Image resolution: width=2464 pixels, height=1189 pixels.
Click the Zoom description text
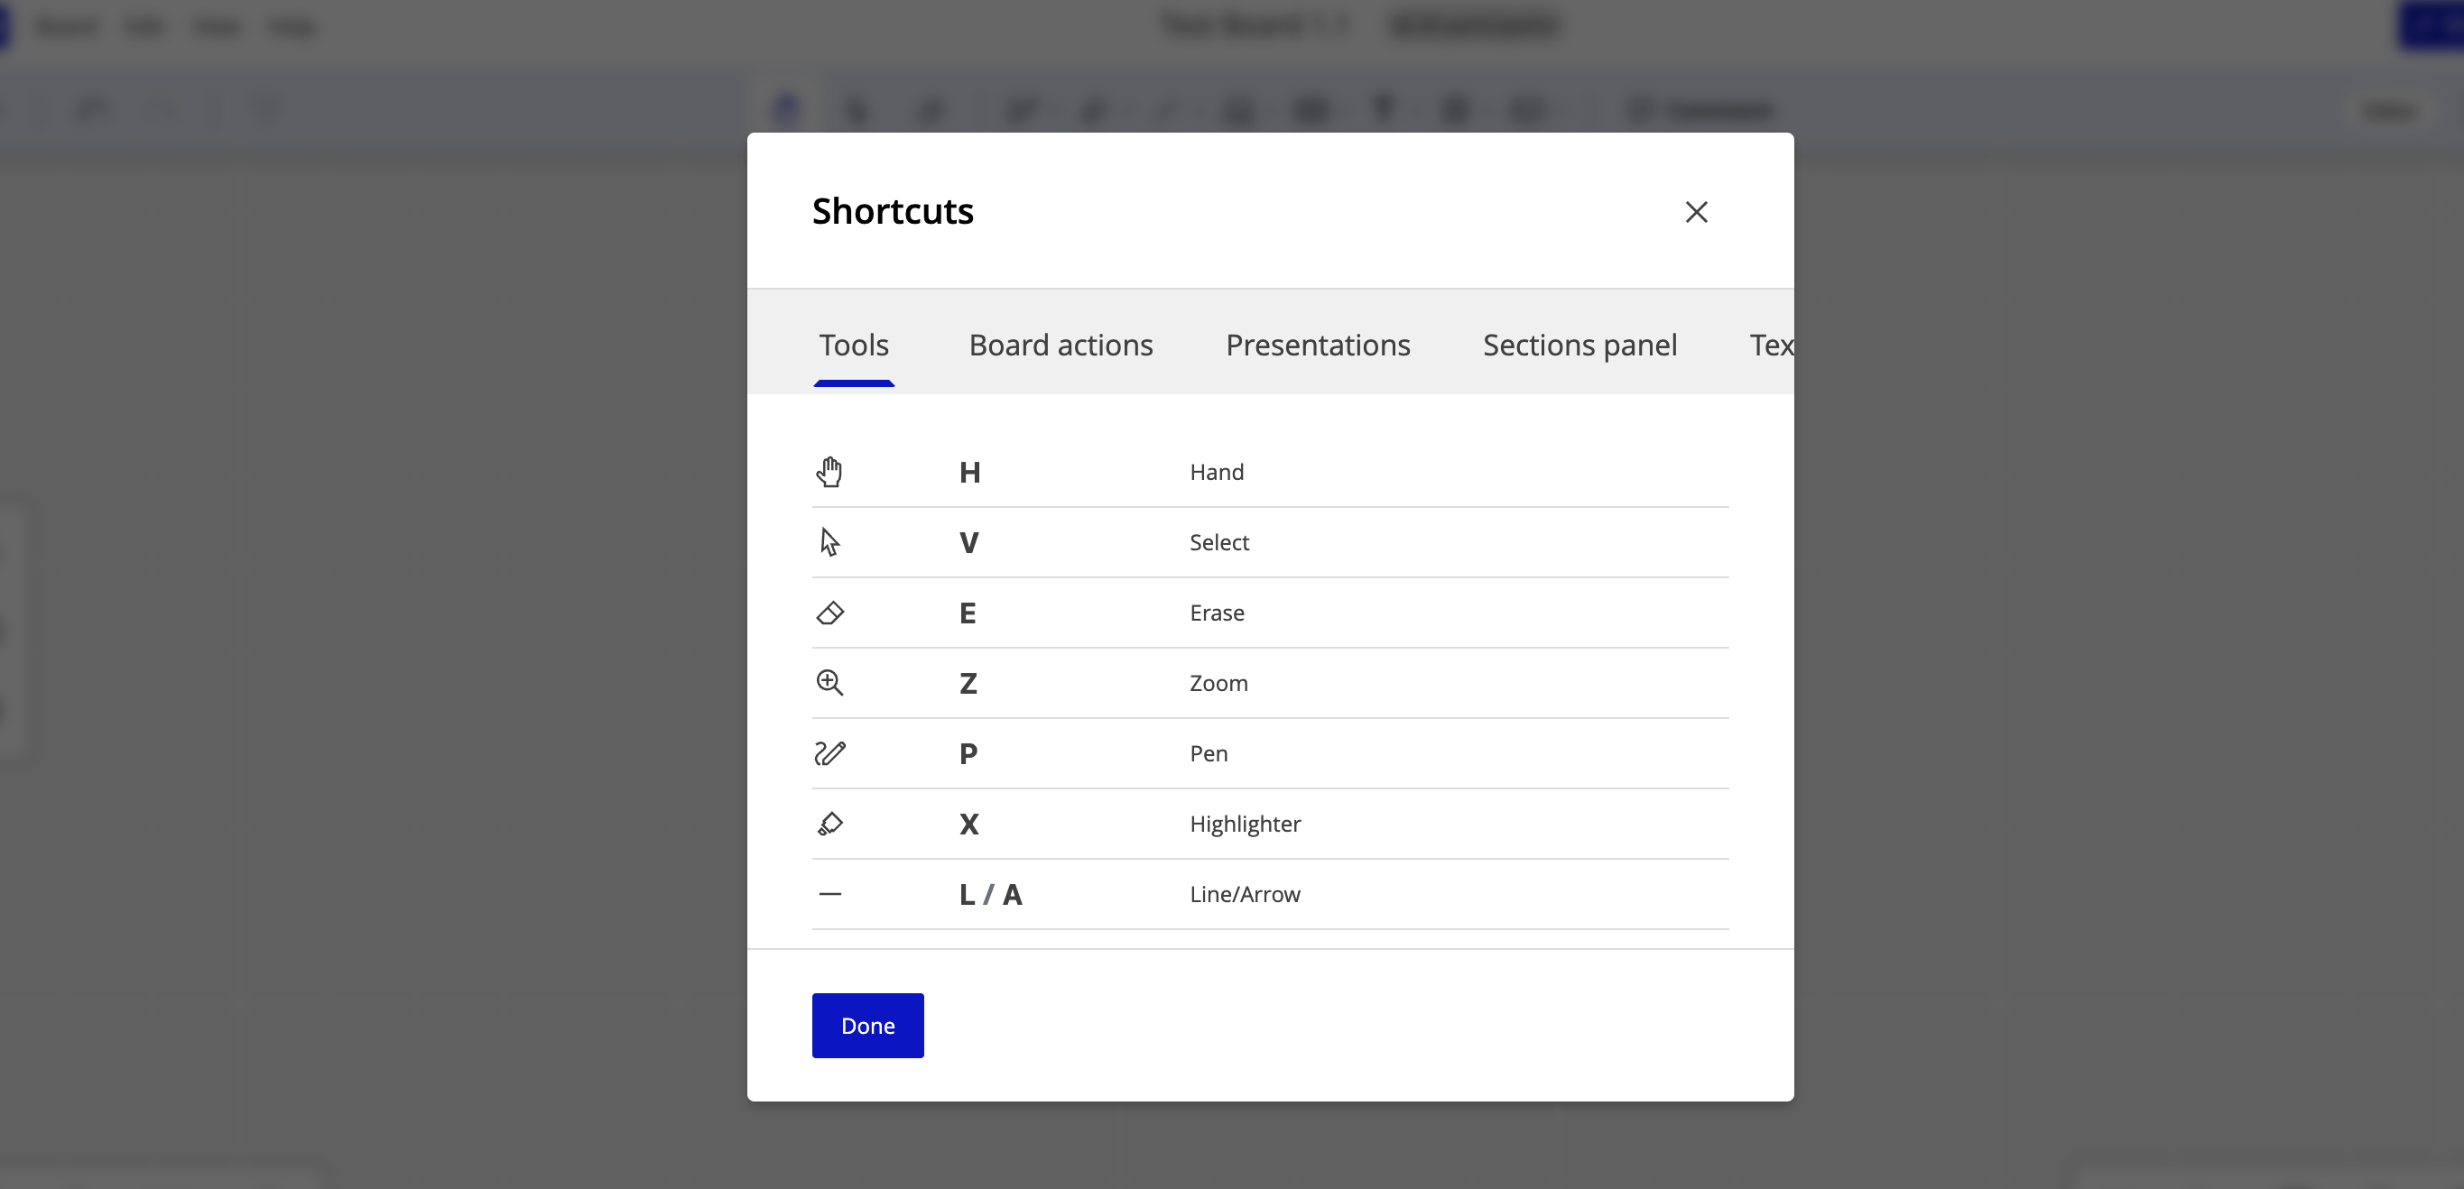click(1218, 682)
